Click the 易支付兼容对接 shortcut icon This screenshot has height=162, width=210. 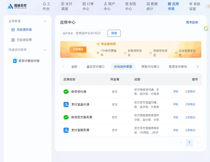(15, 61)
